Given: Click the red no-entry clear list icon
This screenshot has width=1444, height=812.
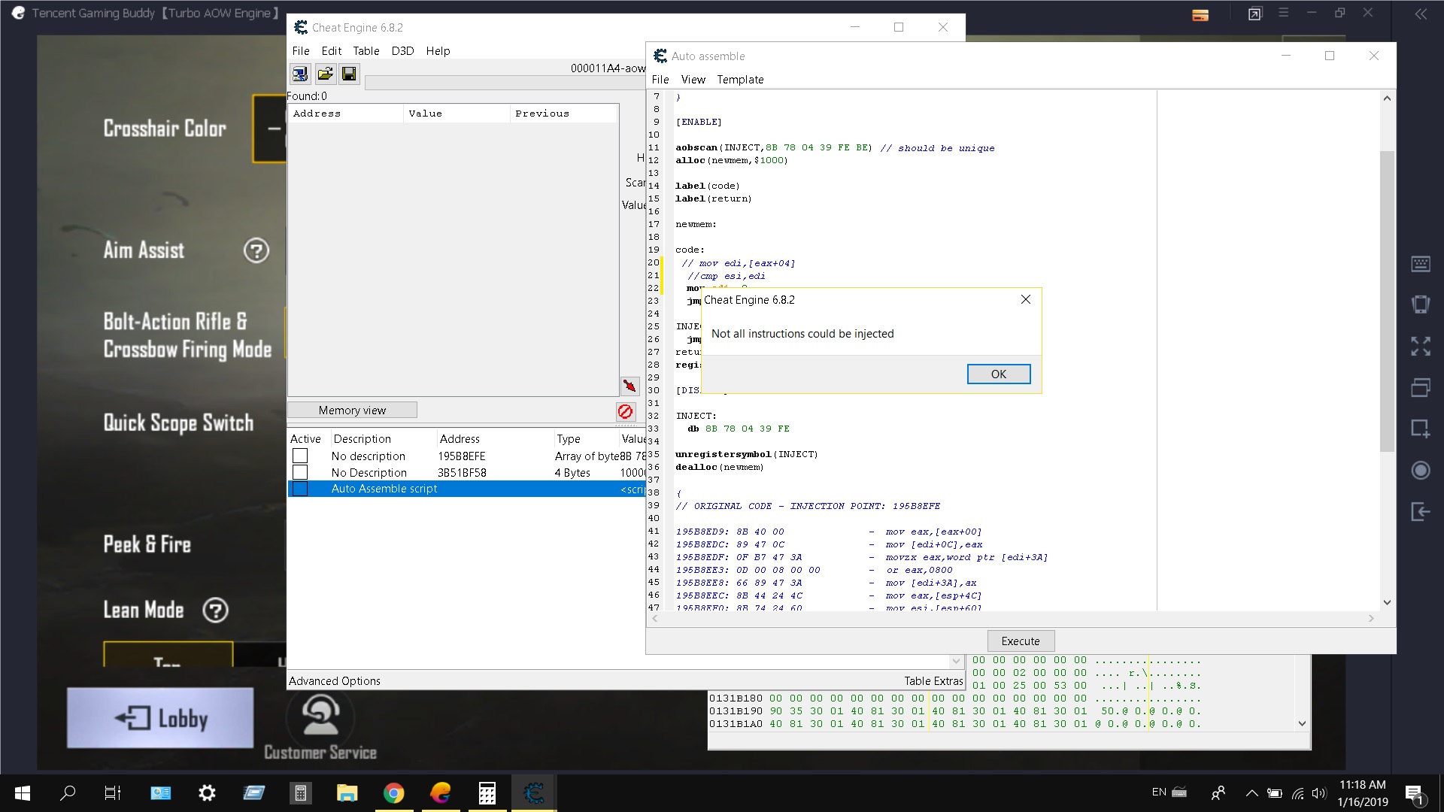Looking at the screenshot, I should [625, 411].
